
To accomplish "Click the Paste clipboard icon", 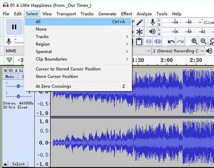I will [139, 42].
